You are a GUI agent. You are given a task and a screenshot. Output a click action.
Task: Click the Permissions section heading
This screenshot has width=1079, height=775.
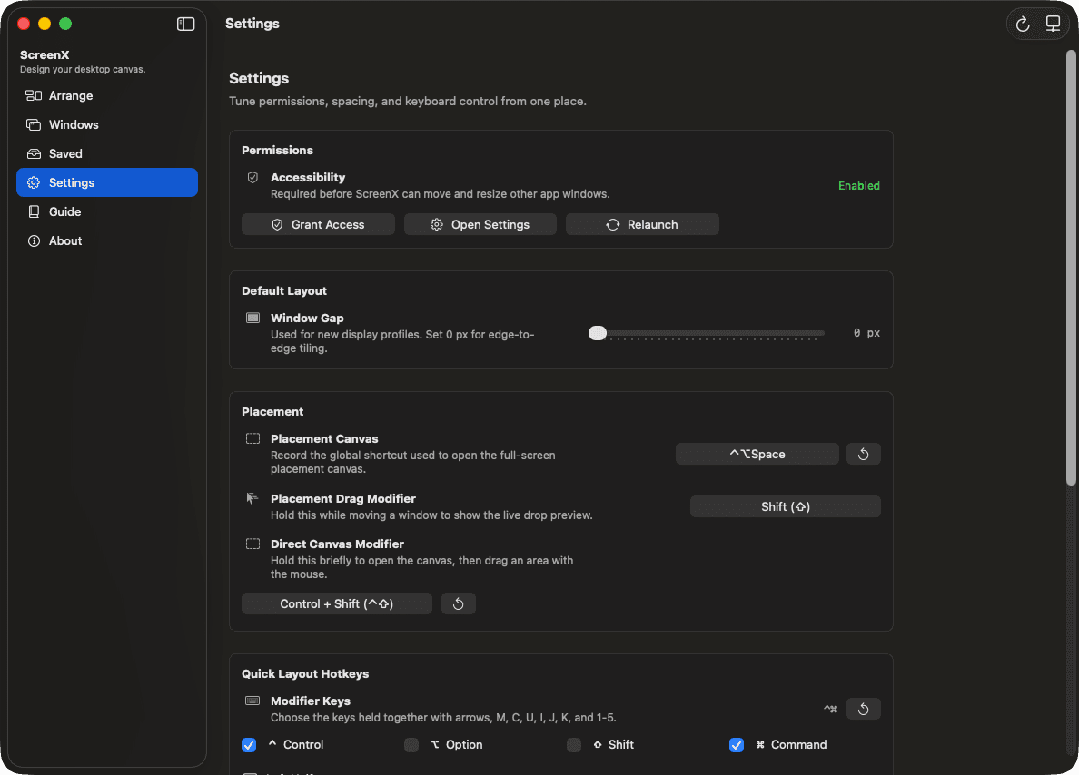click(277, 150)
